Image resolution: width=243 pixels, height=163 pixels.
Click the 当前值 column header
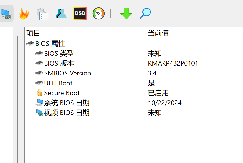195,33
